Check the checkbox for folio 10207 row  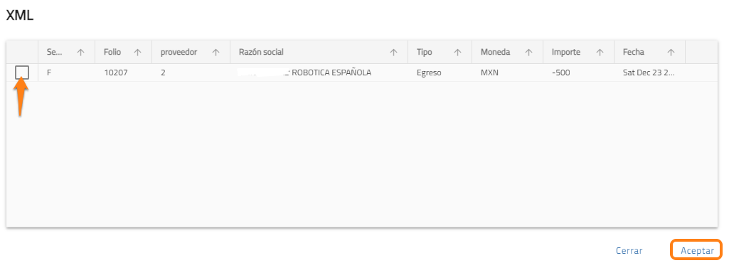[x=22, y=73]
